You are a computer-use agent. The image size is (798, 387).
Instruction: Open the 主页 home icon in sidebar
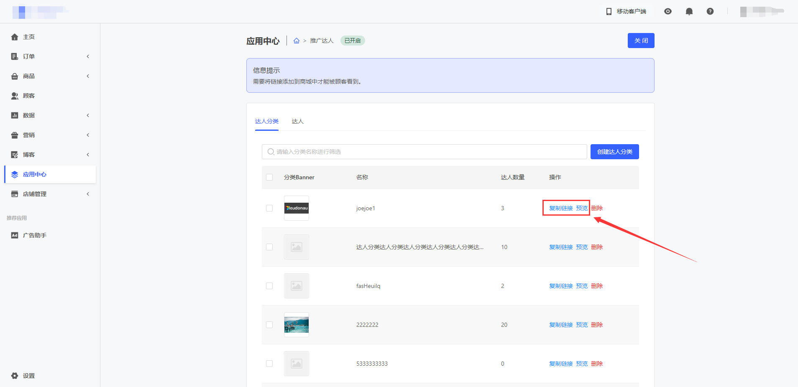pos(15,37)
